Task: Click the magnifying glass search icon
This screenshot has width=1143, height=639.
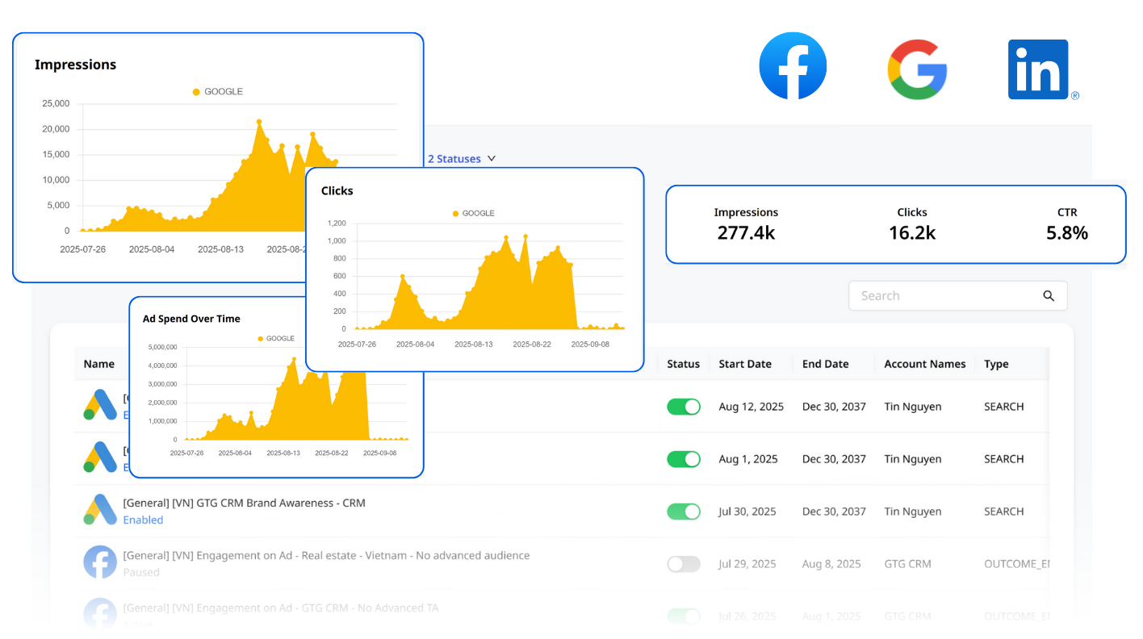Action: point(1049,296)
